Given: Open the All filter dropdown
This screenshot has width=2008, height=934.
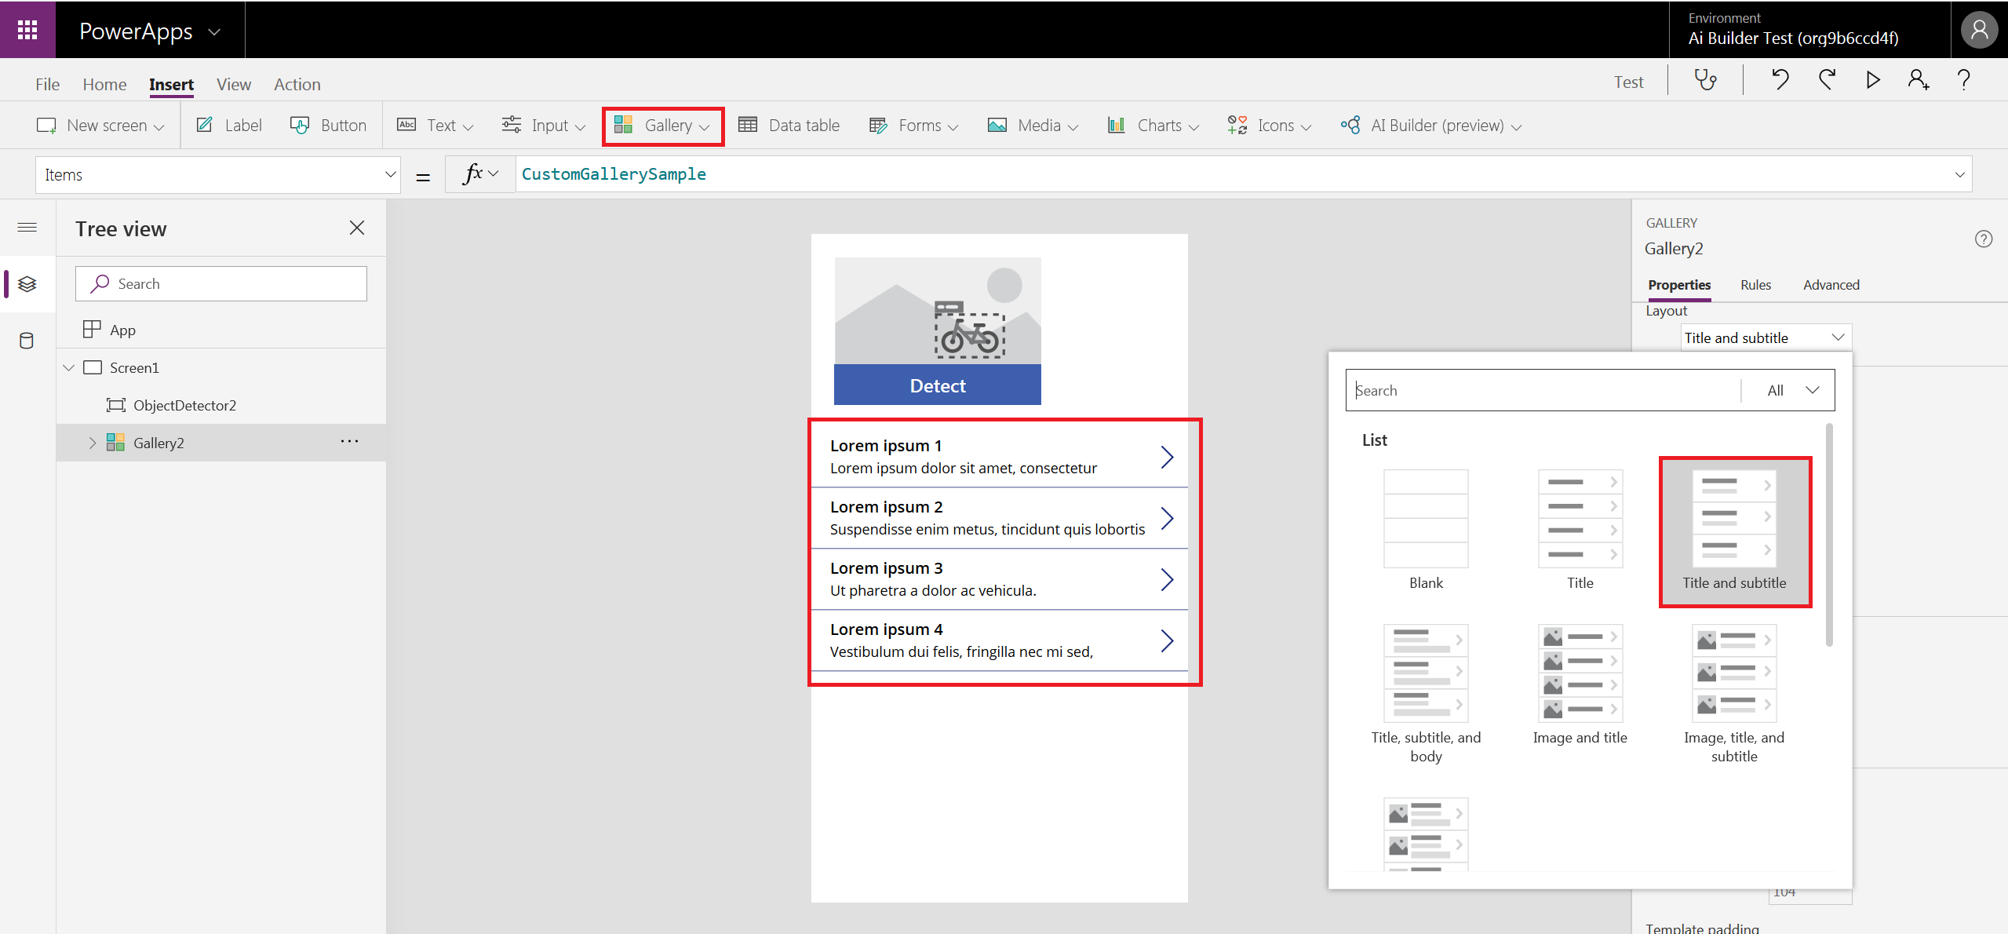Looking at the screenshot, I should point(1792,390).
